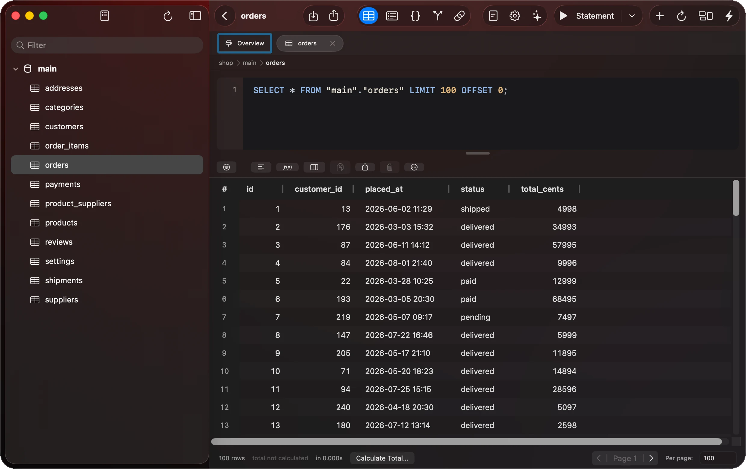Click the filter rows icon in results toolbar

click(227, 167)
